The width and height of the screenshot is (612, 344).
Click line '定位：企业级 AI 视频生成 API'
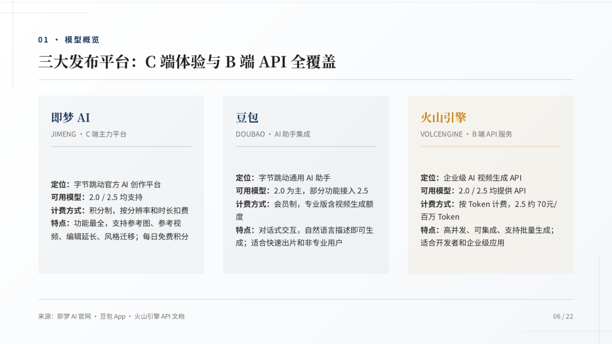point(471,178)
